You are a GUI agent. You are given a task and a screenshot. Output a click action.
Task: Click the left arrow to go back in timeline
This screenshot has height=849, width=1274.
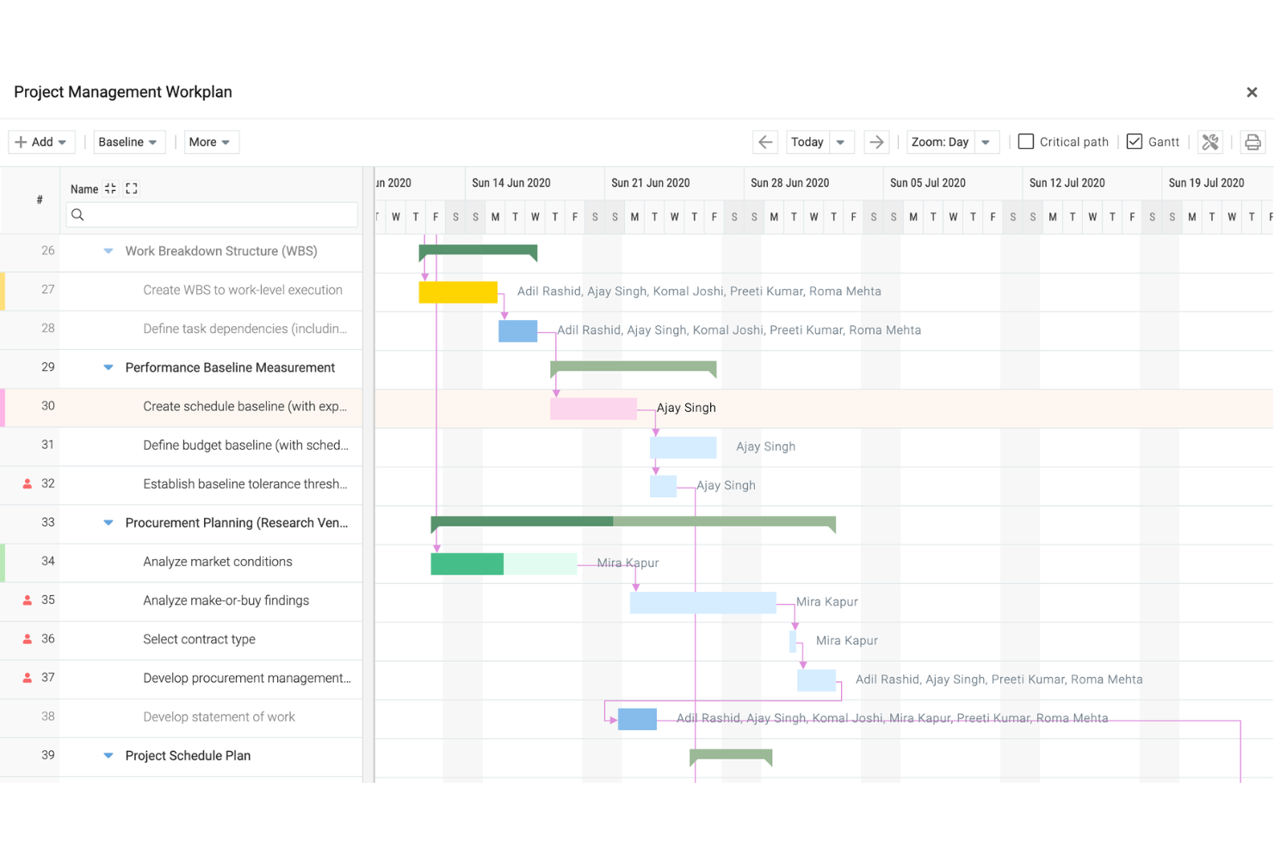[765, 141]
